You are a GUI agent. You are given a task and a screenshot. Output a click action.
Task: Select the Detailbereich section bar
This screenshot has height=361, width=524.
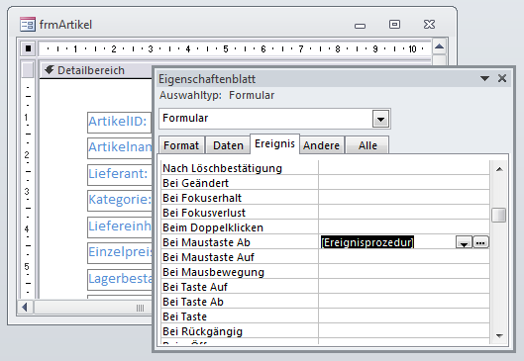[x=96, y=70]
